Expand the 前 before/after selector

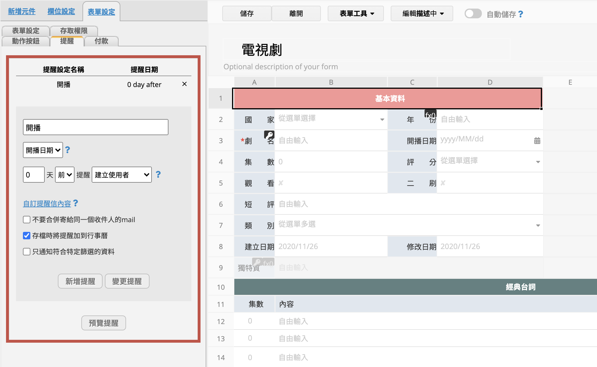(65, 175)
